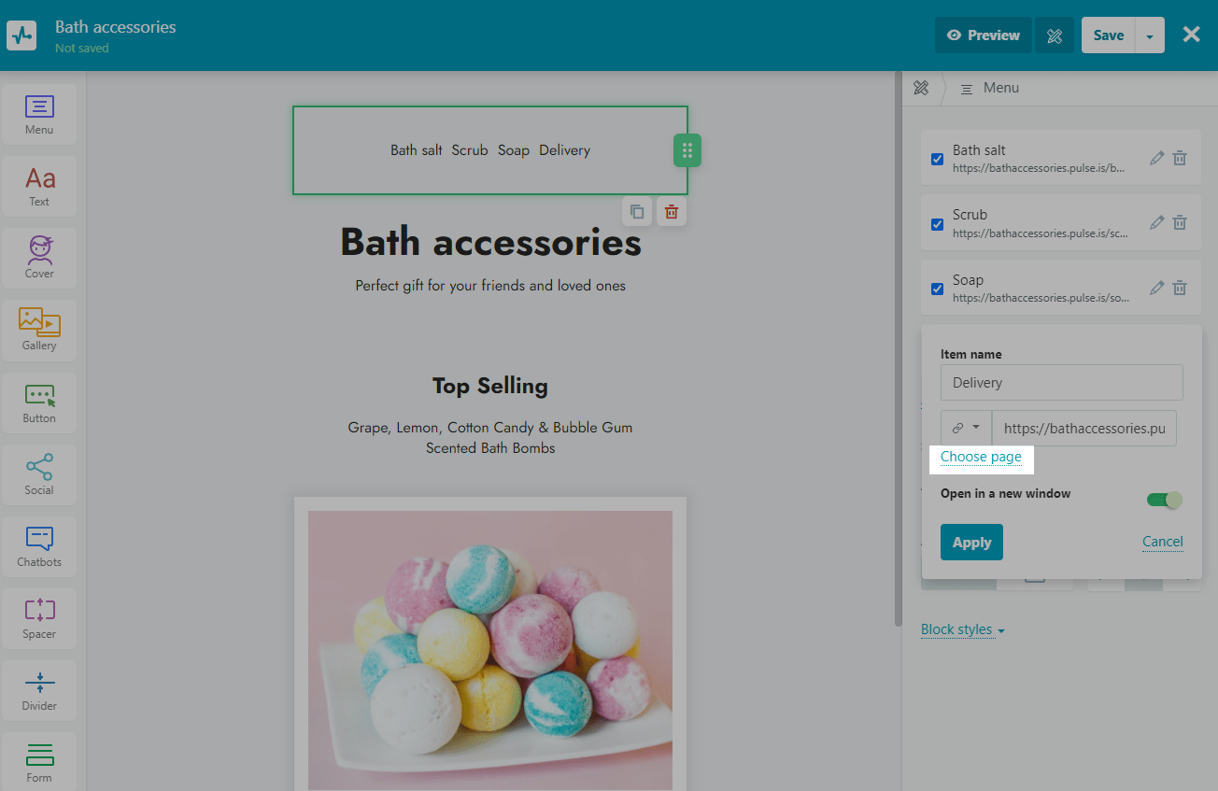Click the edit pencil for Bath salt
Screen dimensions: 1218x791
(x=1156, y=159)
